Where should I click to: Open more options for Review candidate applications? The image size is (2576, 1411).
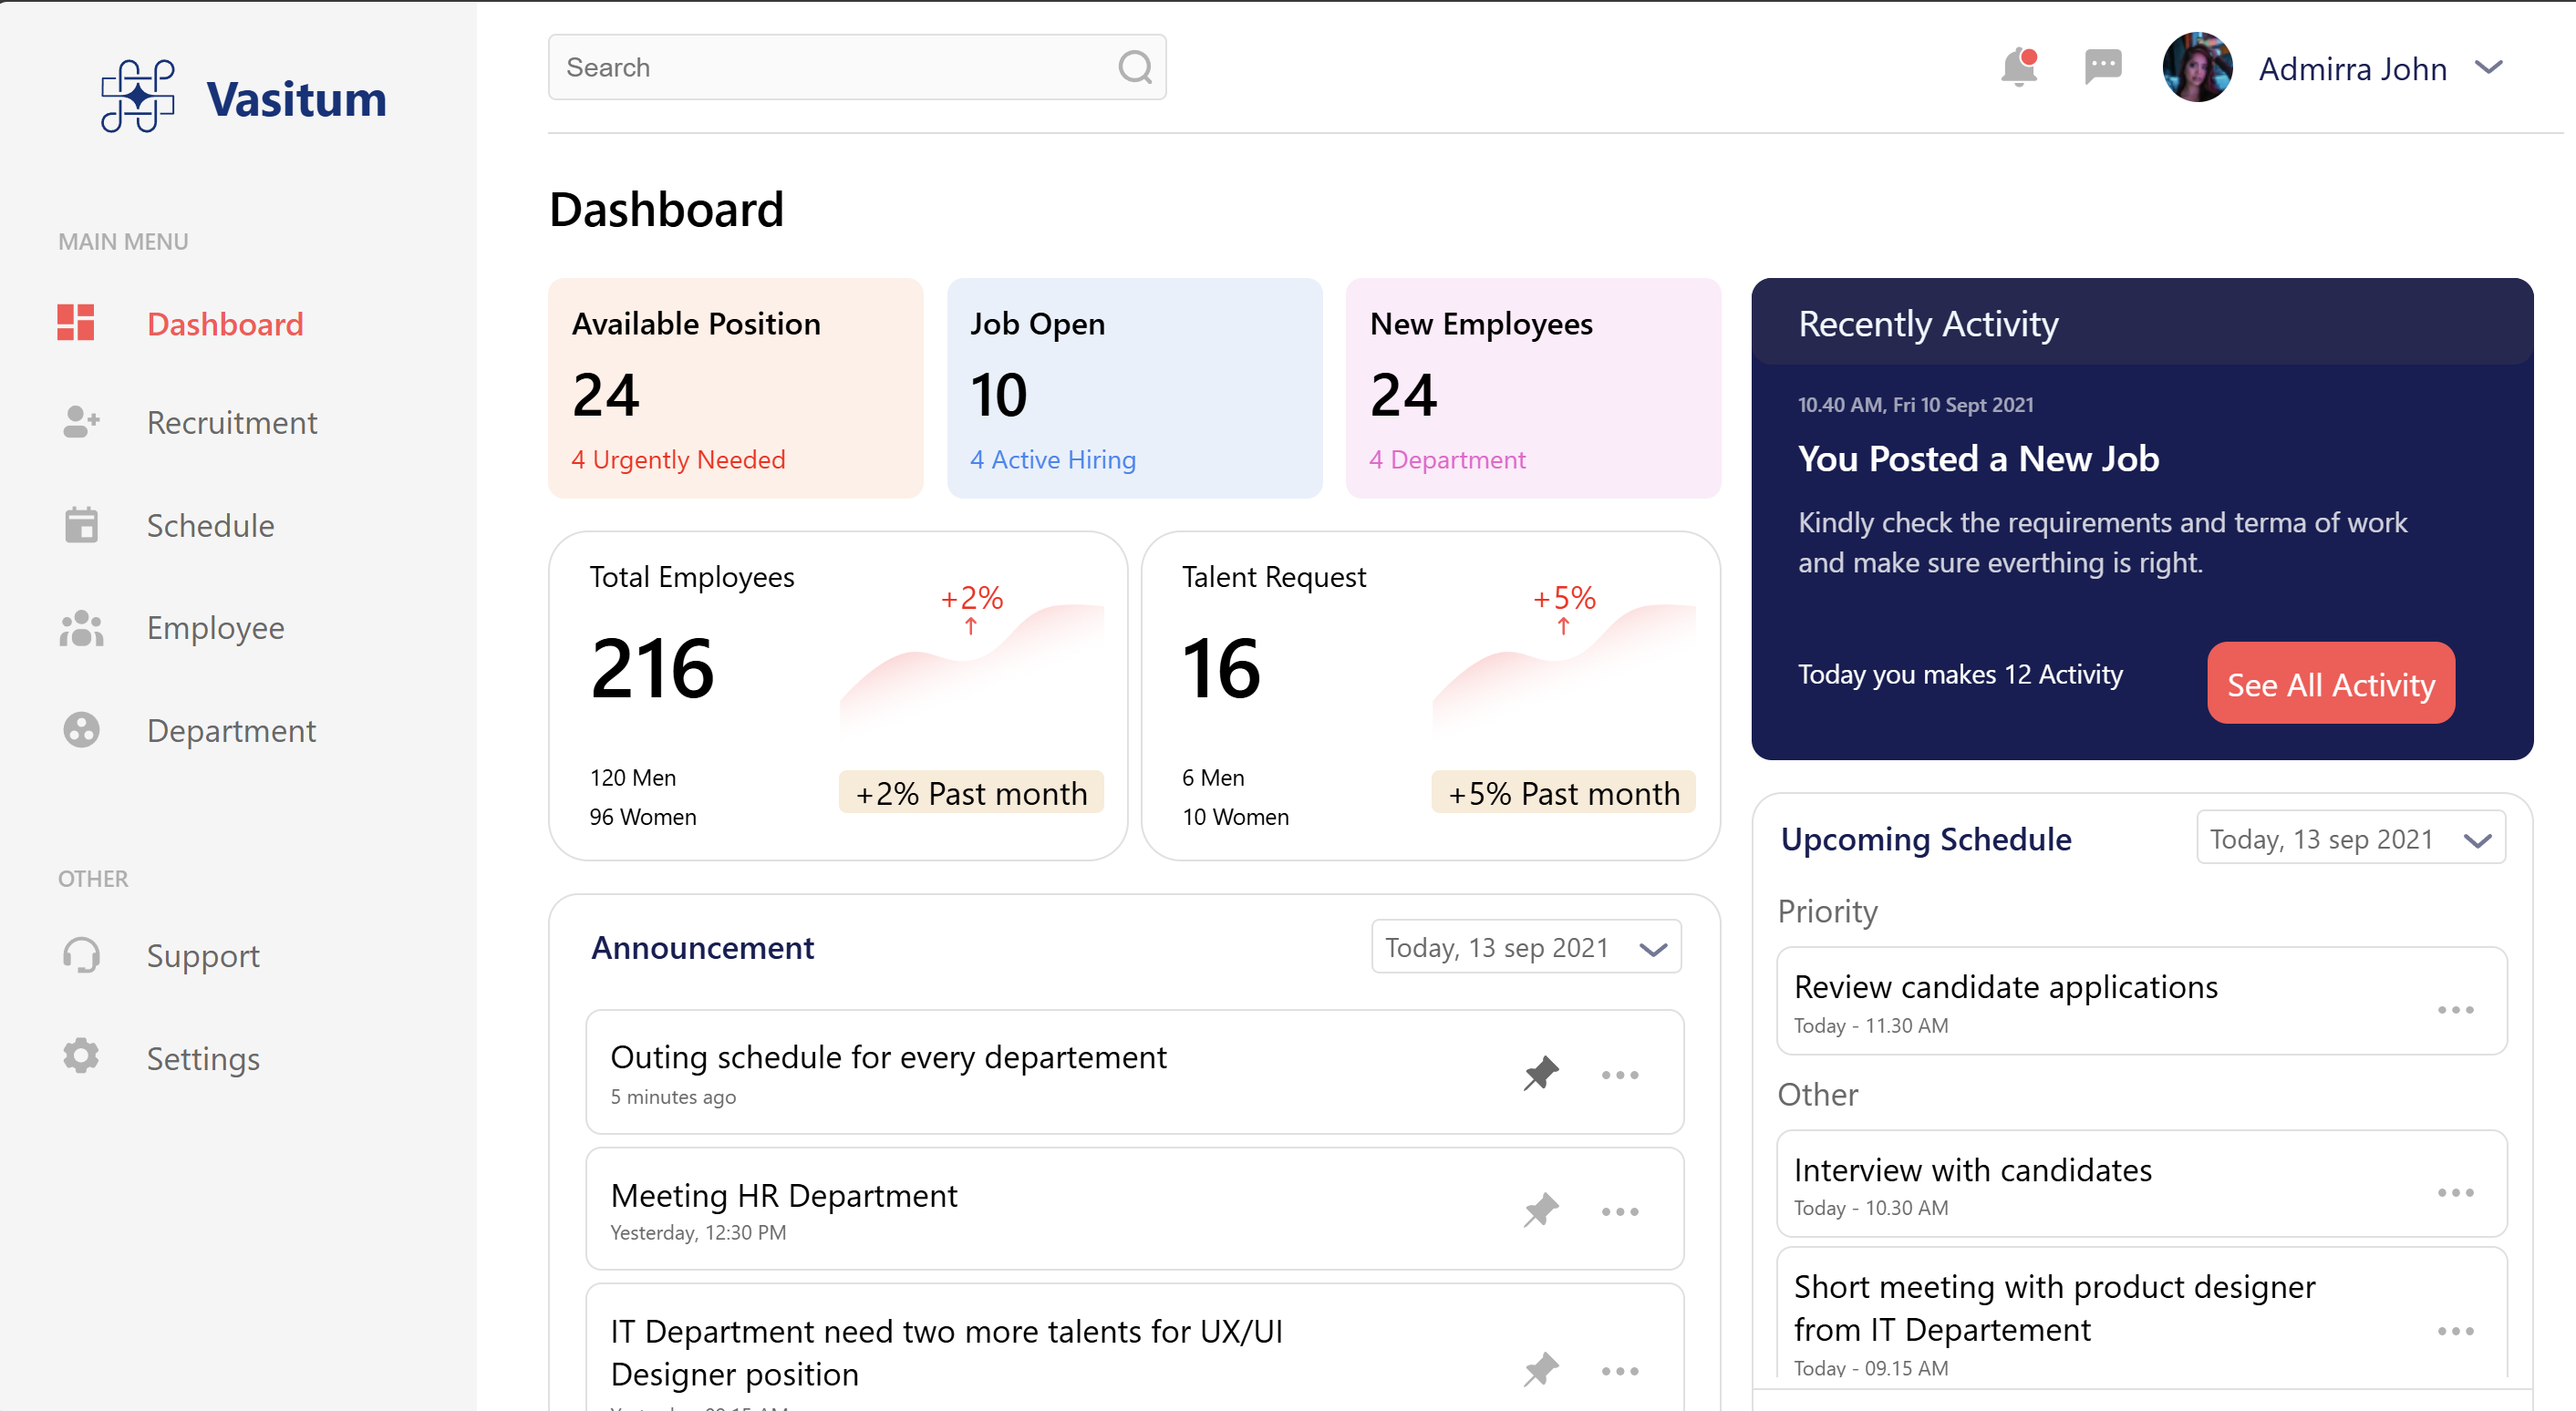point(2455,1010)
